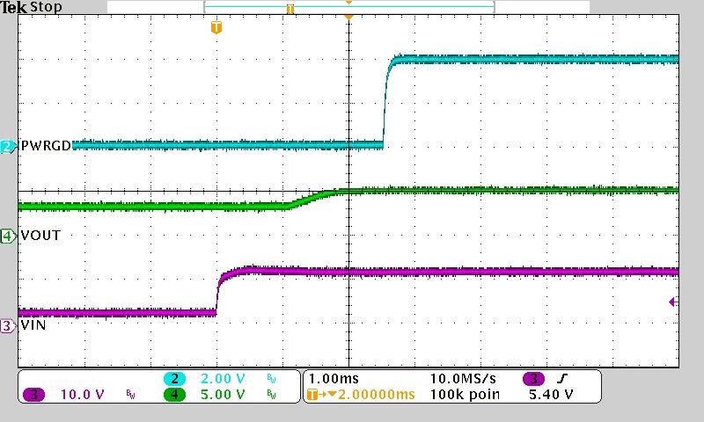Click the rising edge trigger slope icon
The width and height of the screenshot is (704, 422).
(560, 379)
